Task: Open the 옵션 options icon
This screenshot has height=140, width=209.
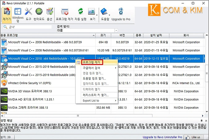Action: tap(49, 14)
